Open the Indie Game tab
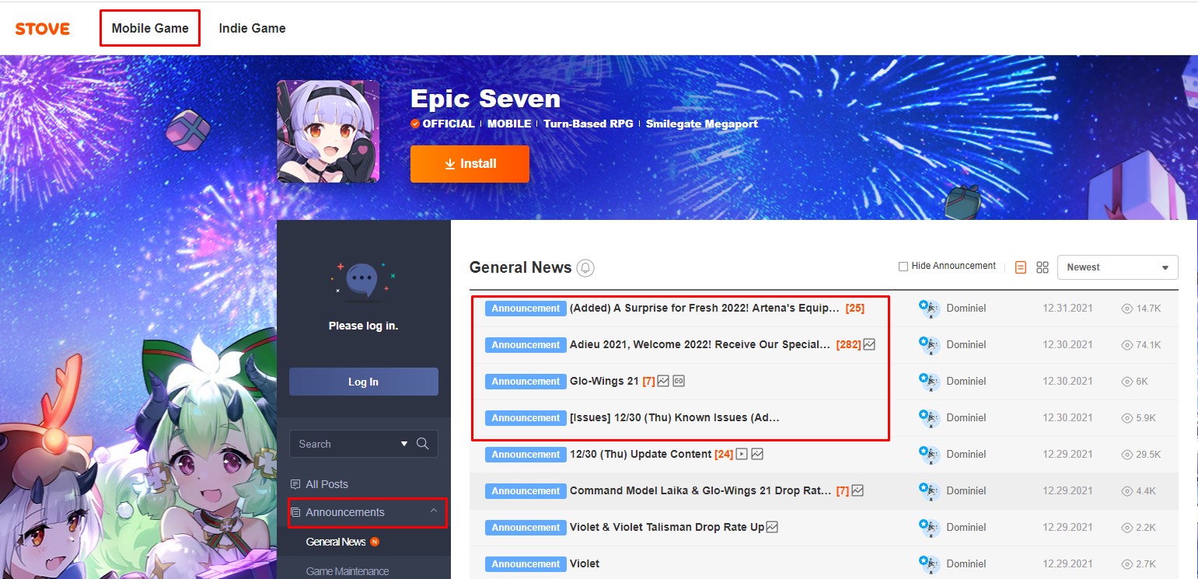Viewport: 1198px width, 579px height. [252, 28]
